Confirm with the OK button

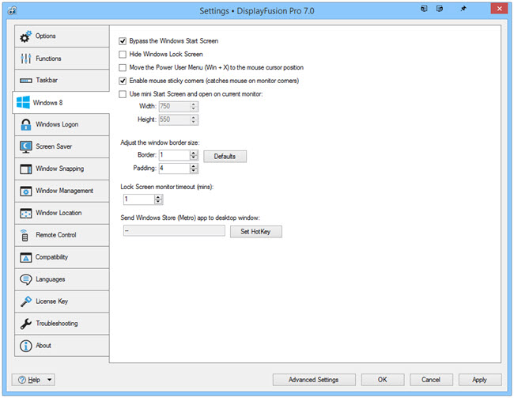pyautogui.click(x=383, y=380)
